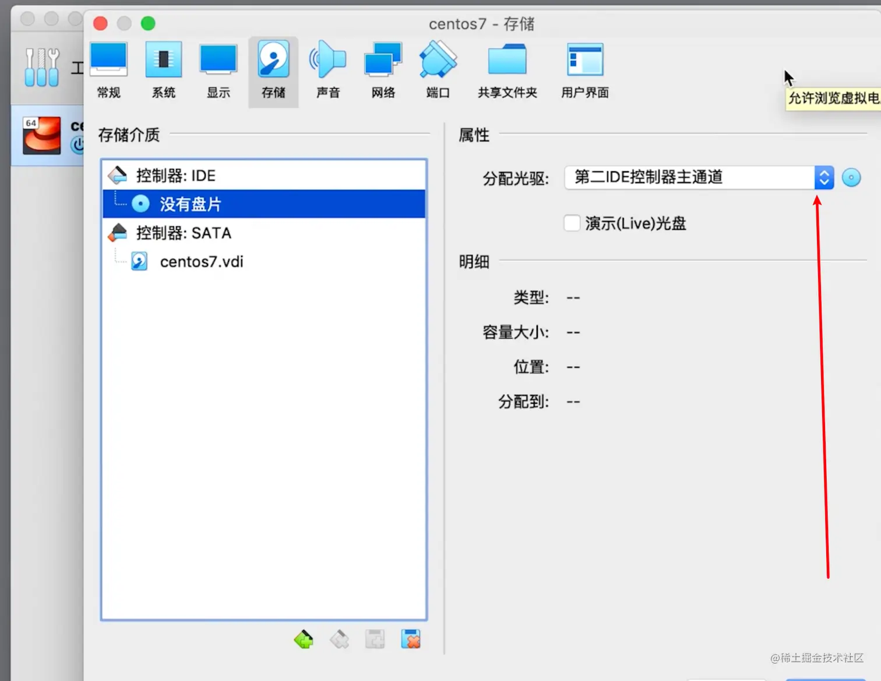
Task: Switch to the 用户界面 user interface tab
Action: tap(585, 71)
